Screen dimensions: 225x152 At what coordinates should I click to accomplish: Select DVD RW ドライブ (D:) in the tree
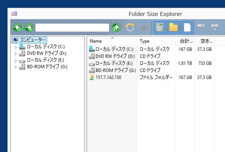(x=47, y=53)
